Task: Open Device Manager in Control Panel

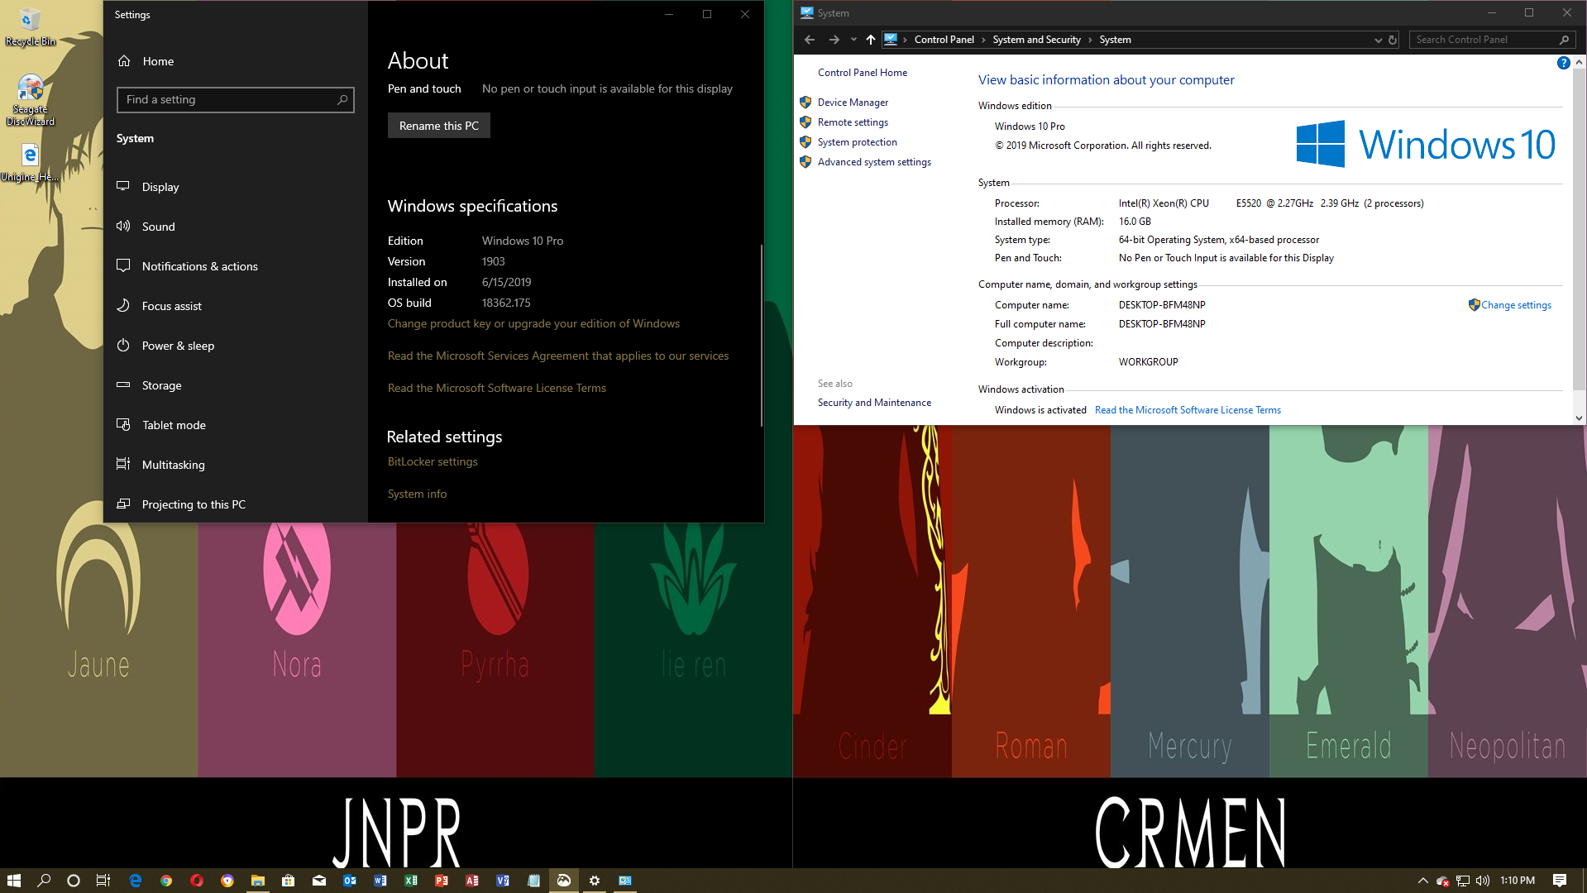Action: (853, 103)
